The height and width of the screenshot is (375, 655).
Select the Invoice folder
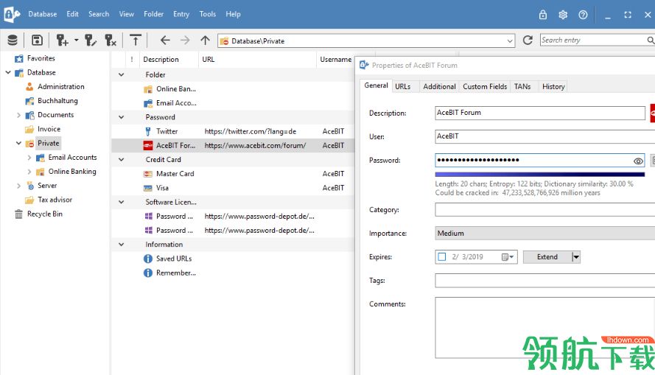tap(49, 130)
